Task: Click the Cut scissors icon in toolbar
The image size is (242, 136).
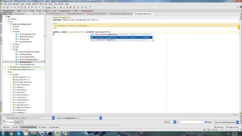Action: click(19, 7)
